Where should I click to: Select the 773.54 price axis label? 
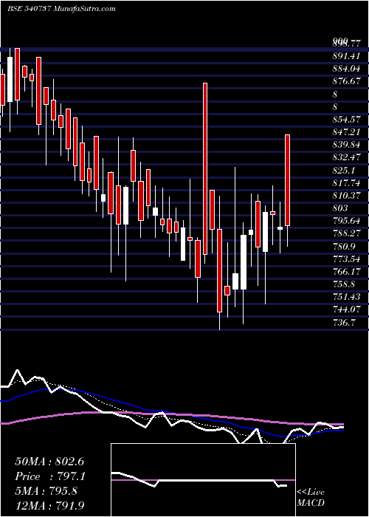tap(346, 258)
